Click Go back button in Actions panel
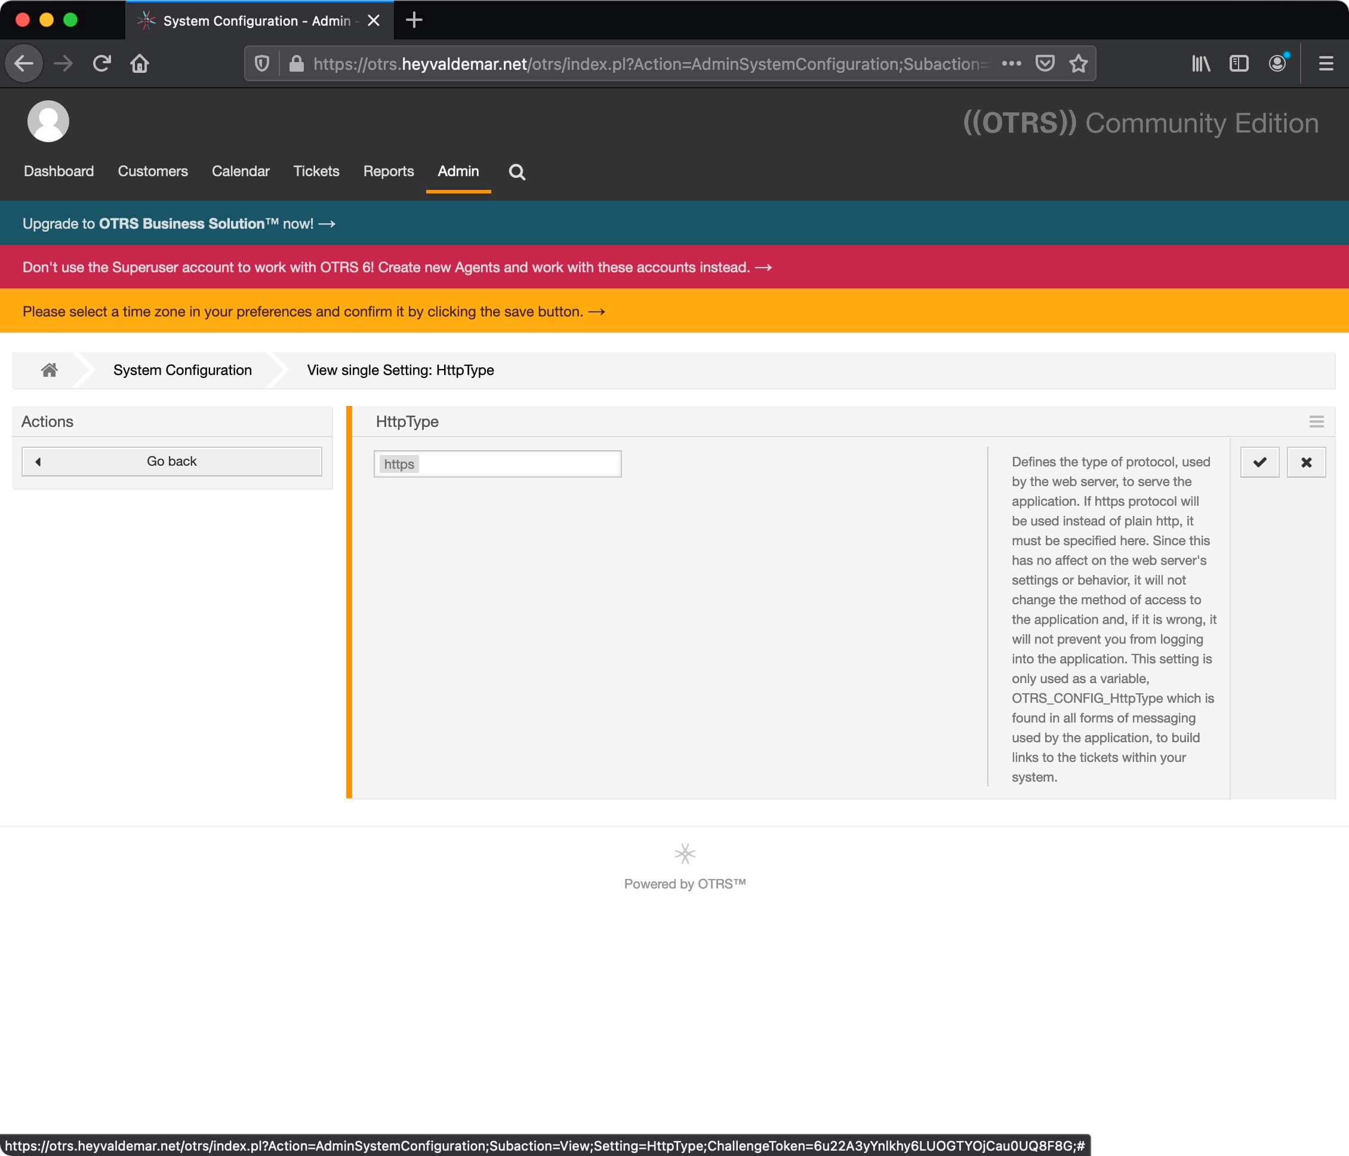Image resolution: width=1349 pixels, height=1156 pixels. 172,461
